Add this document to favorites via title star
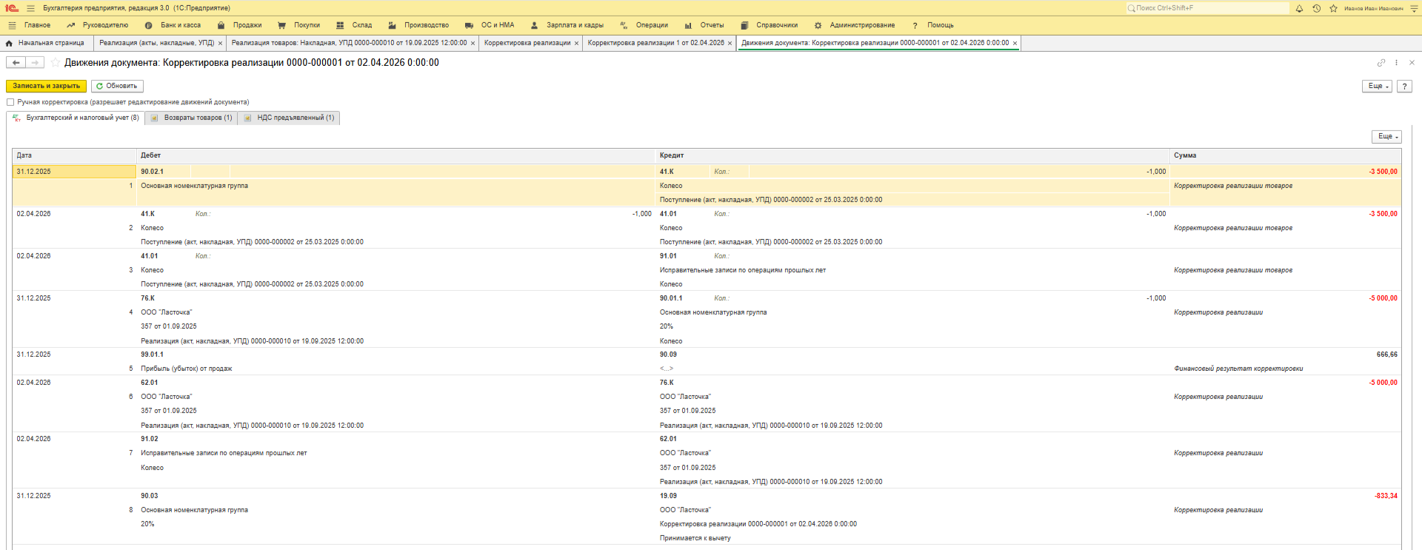This screenshot has height=550, width=1422. tap(56, 63)
